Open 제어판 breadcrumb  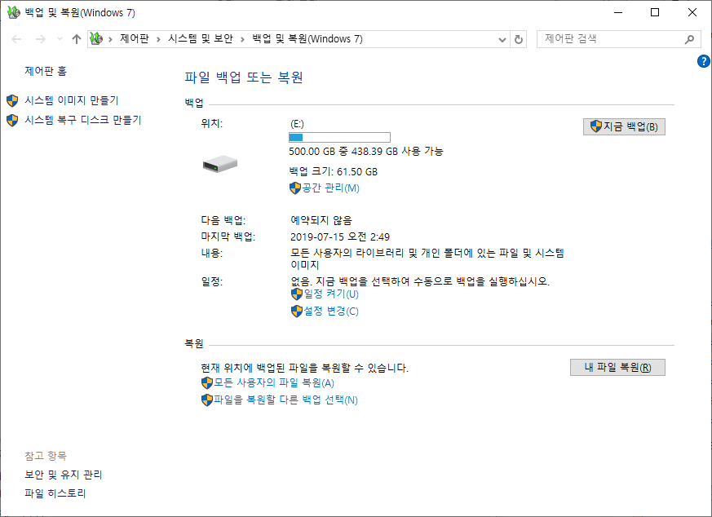[135, 39]
